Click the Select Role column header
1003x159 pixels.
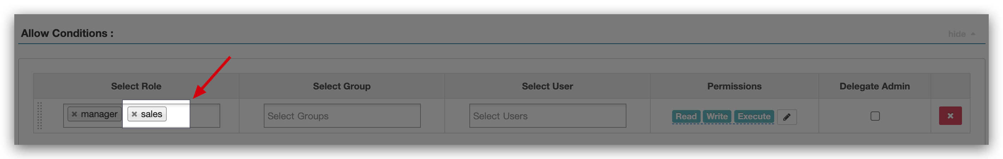point(136,86)
